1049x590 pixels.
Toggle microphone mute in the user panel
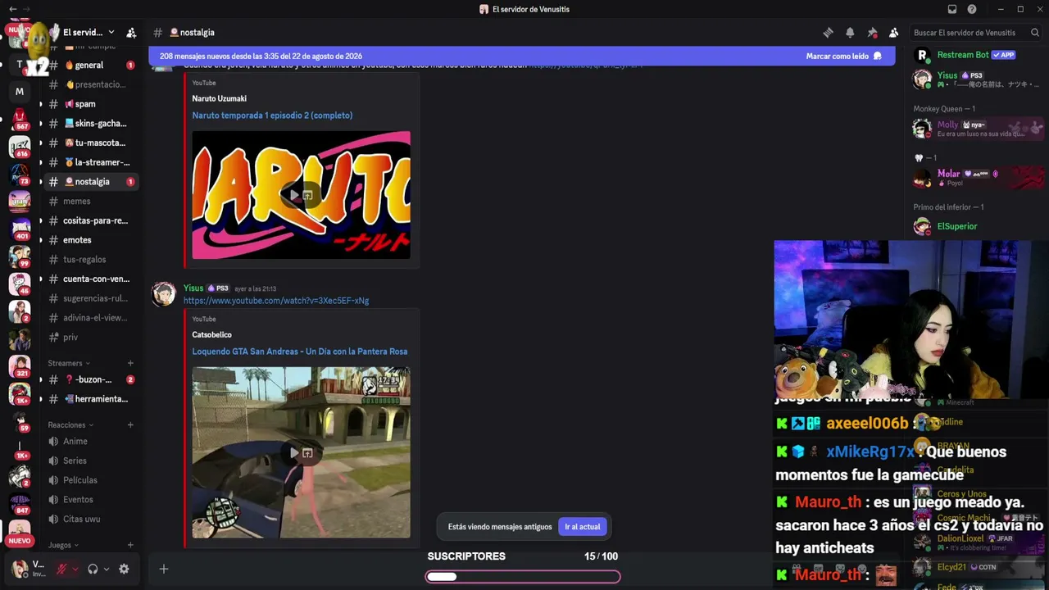click(x=61, y=569)
